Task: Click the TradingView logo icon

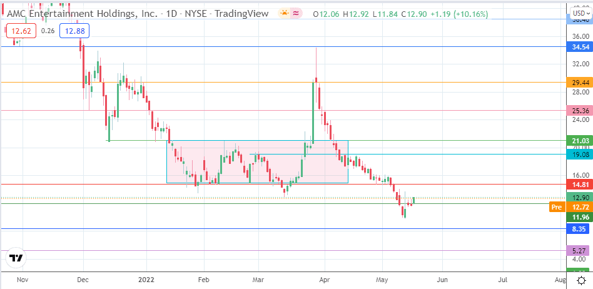Action: point(16,258)
